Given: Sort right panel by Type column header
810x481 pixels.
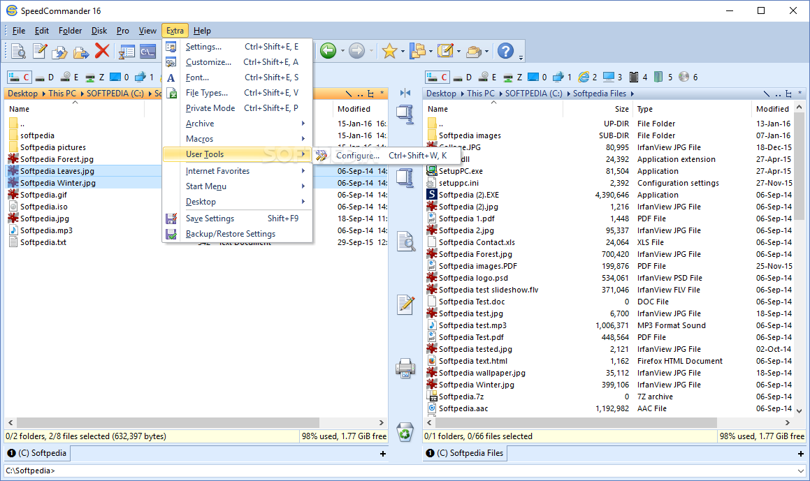Looking at the screenshot, I should 692,109.
